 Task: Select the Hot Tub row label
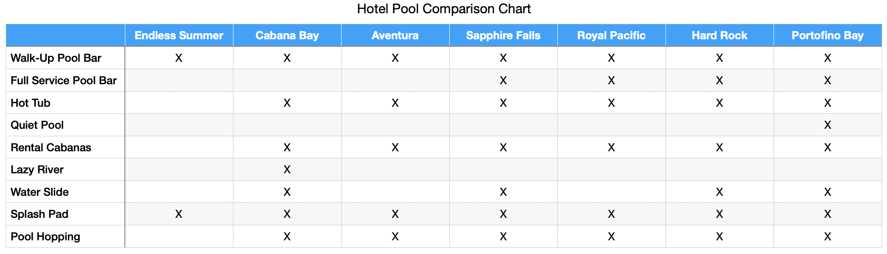[30, 103]
